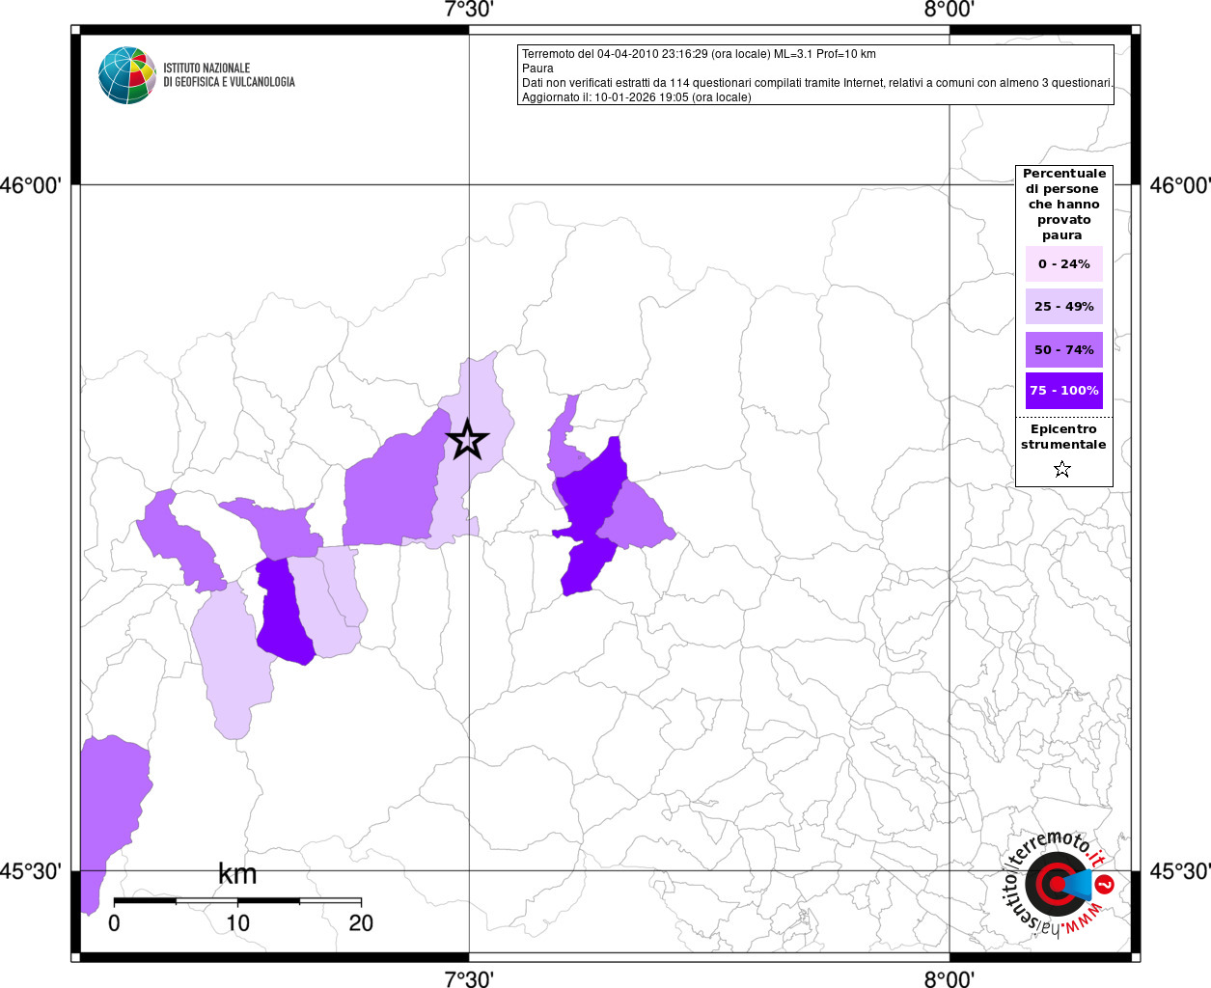Viewport: 1211px width, 988px height.
Task: Click the top 7°30' longitude label
Action: [x=469, y=10]
